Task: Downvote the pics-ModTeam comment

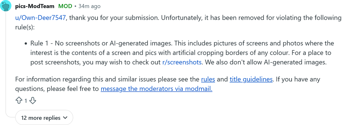Action: point(33,101)
